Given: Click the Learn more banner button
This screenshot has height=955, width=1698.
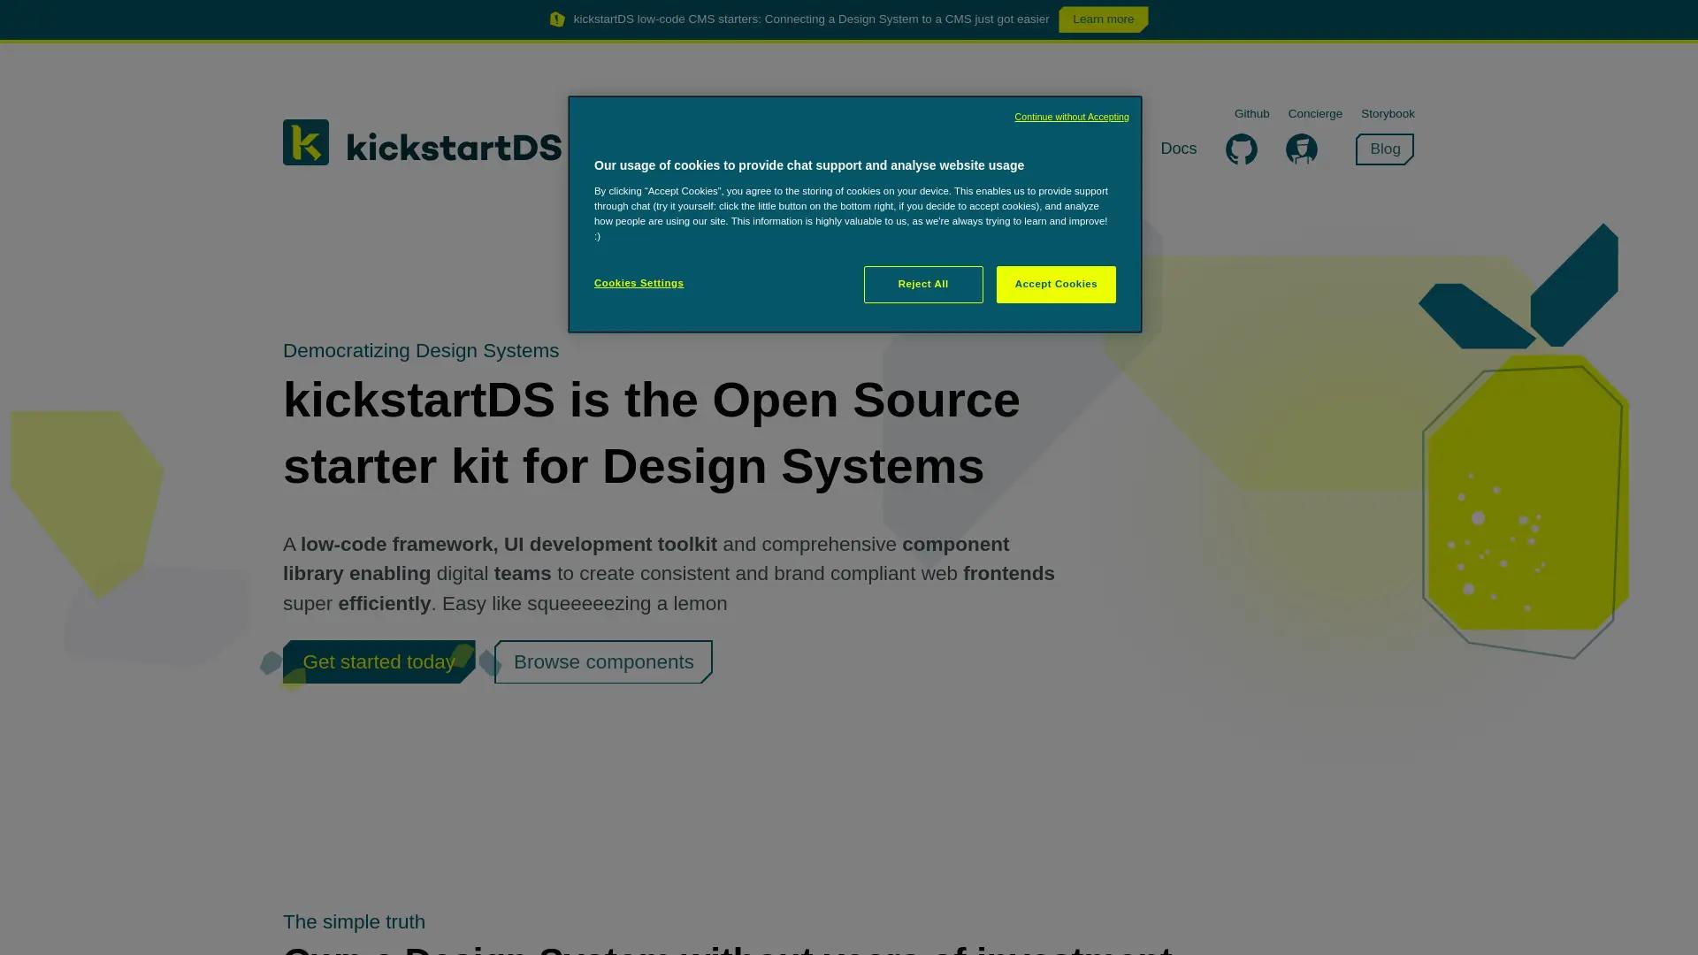Looking at the screenshot, I should click(x=1102, y=19).
